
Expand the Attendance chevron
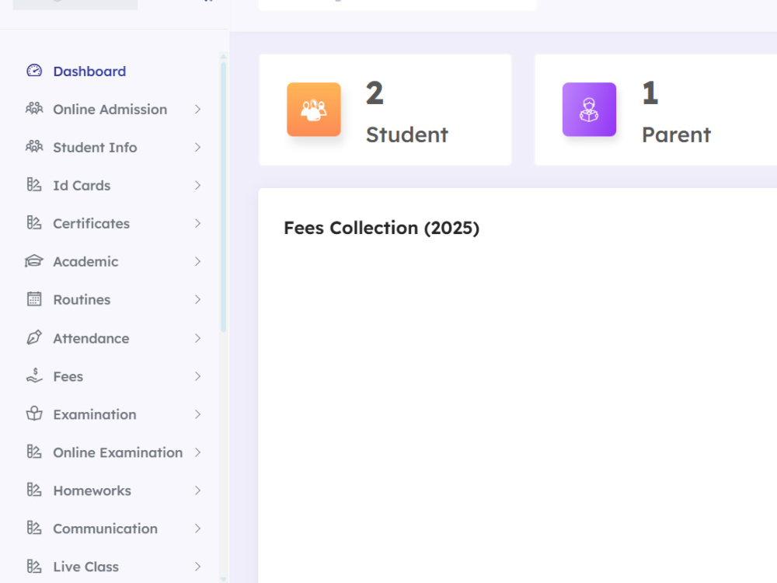tap(197, 338)
